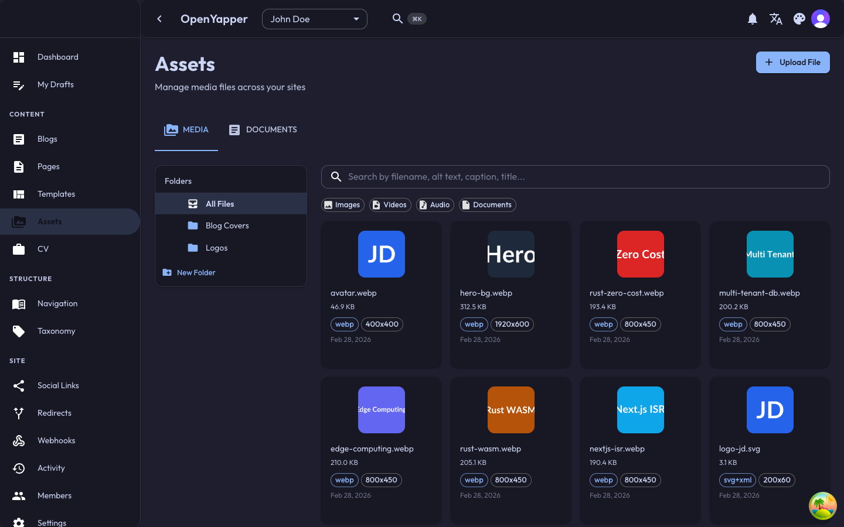
Task: Go to Redirects in the sidebar
Action: point(55,413)
